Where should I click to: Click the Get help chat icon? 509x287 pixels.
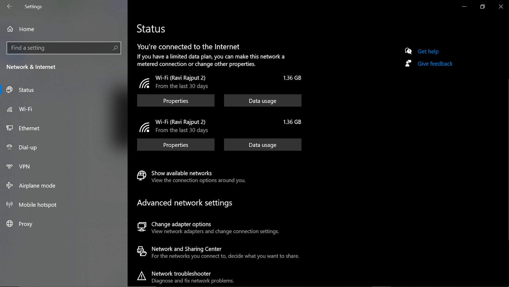[x=408, y=51]
